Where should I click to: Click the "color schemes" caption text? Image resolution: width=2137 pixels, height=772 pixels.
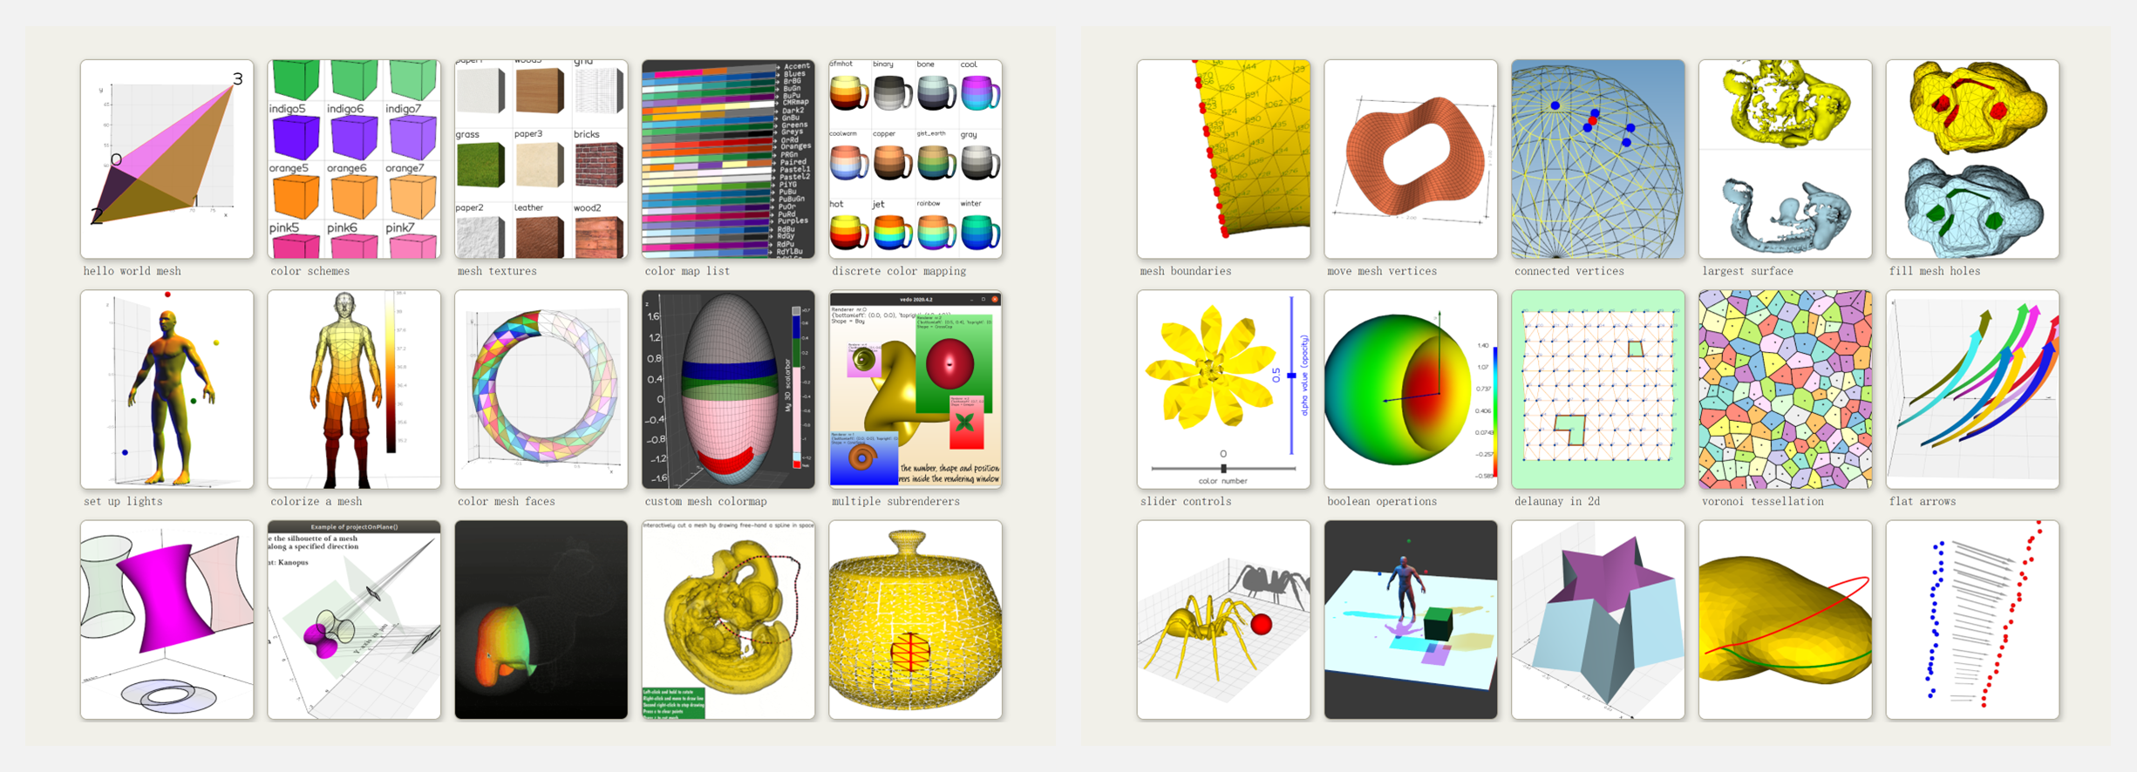pos(310,271)
